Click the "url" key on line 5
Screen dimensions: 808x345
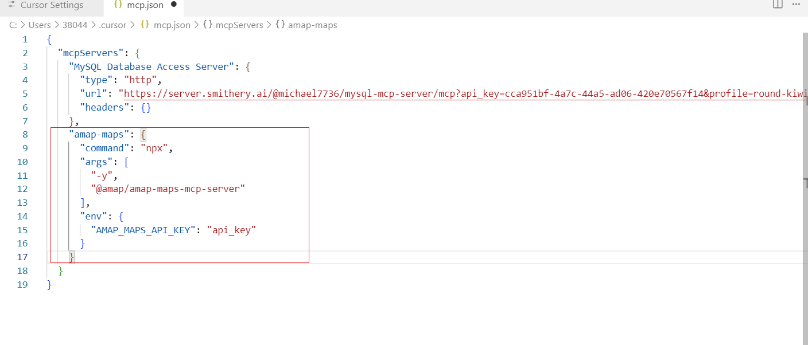pyautogui.click(x=94, y=94)
